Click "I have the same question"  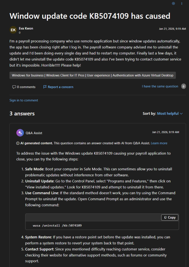(x=160, y=86)
